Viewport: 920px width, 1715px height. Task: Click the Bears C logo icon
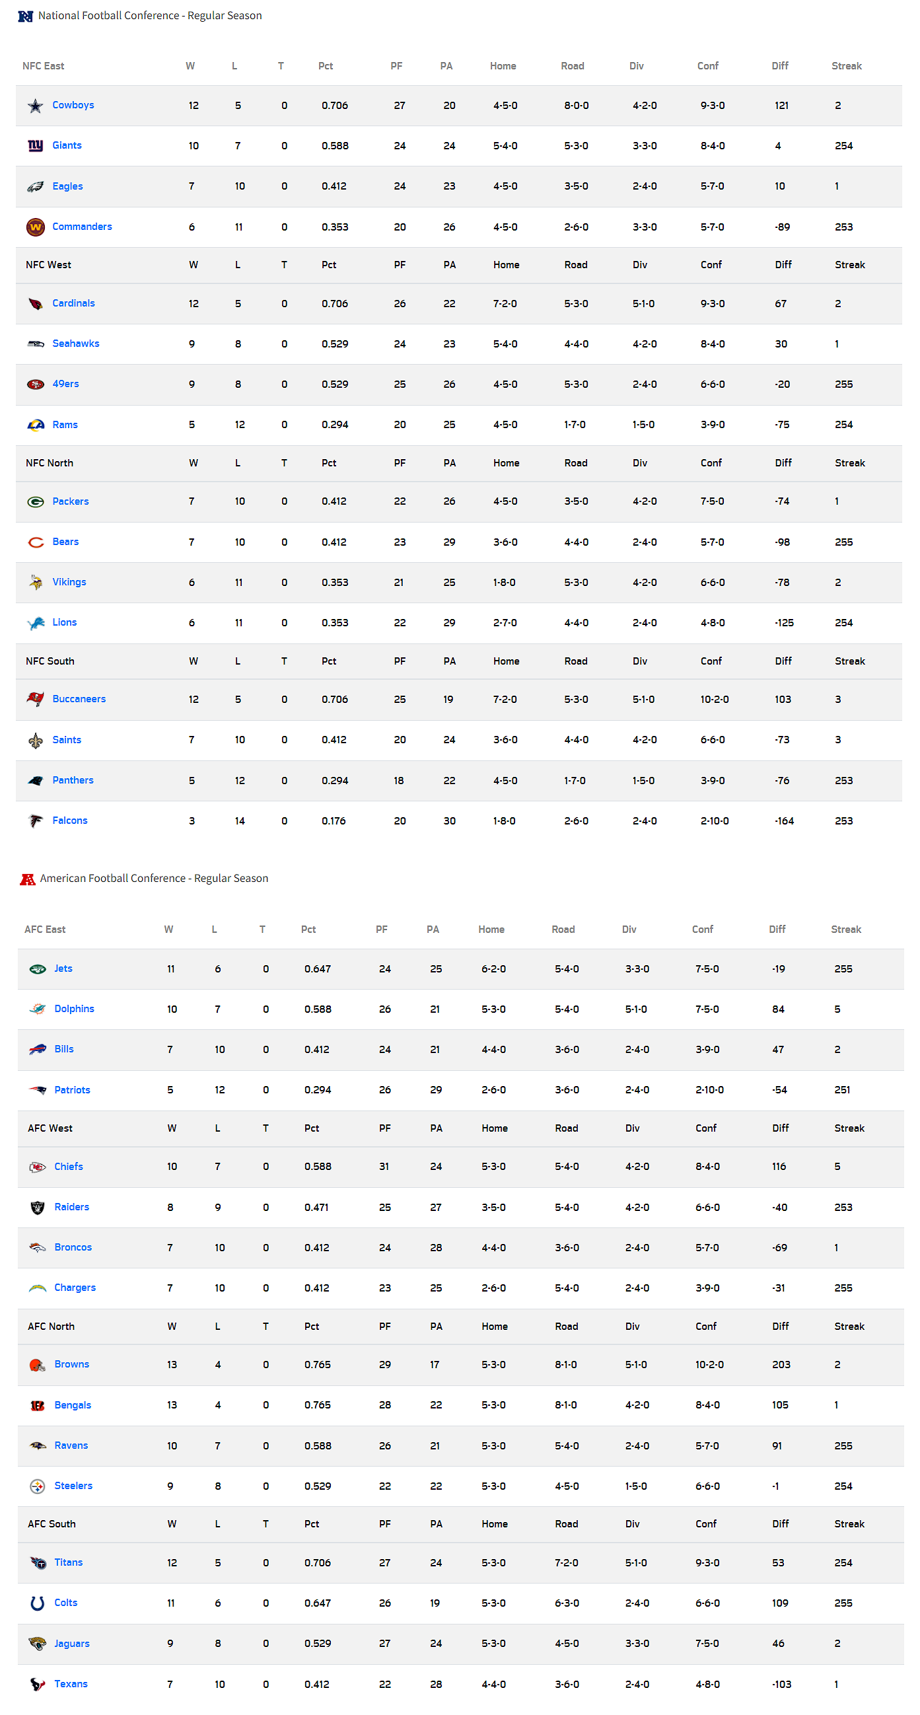[x=35, y=542]
